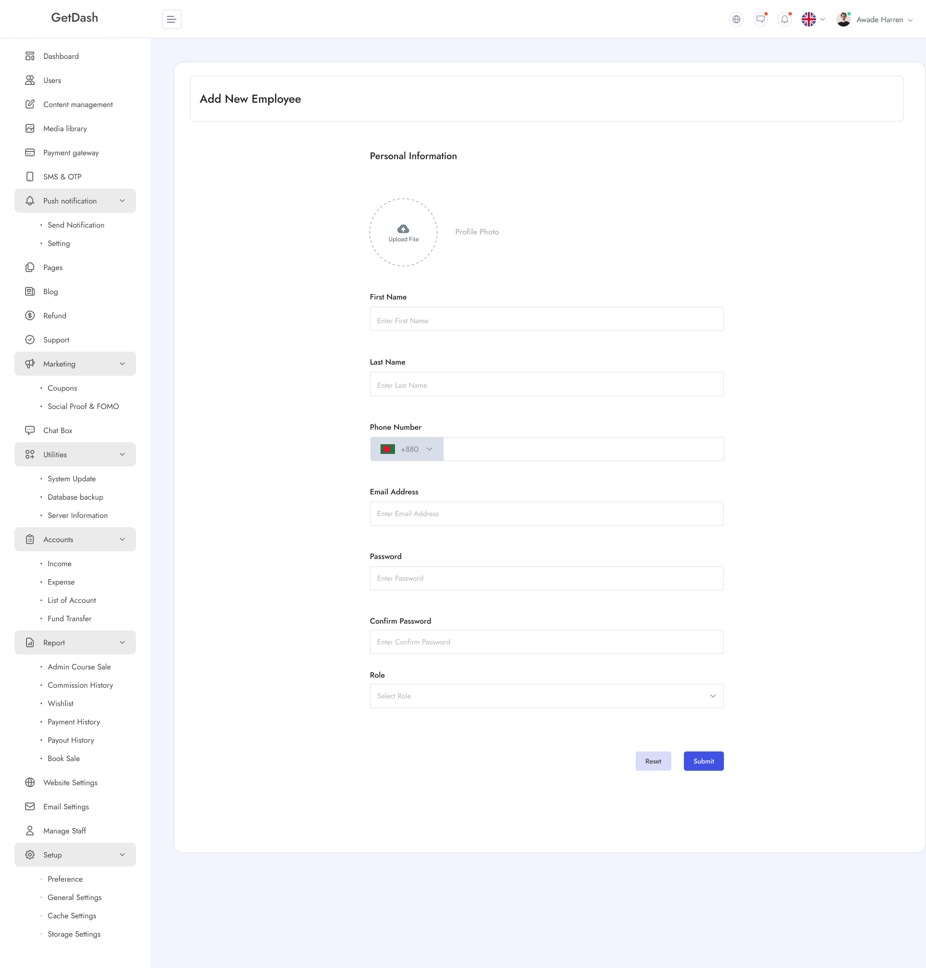Open the Chat Box icon

[x=29, y=430]
